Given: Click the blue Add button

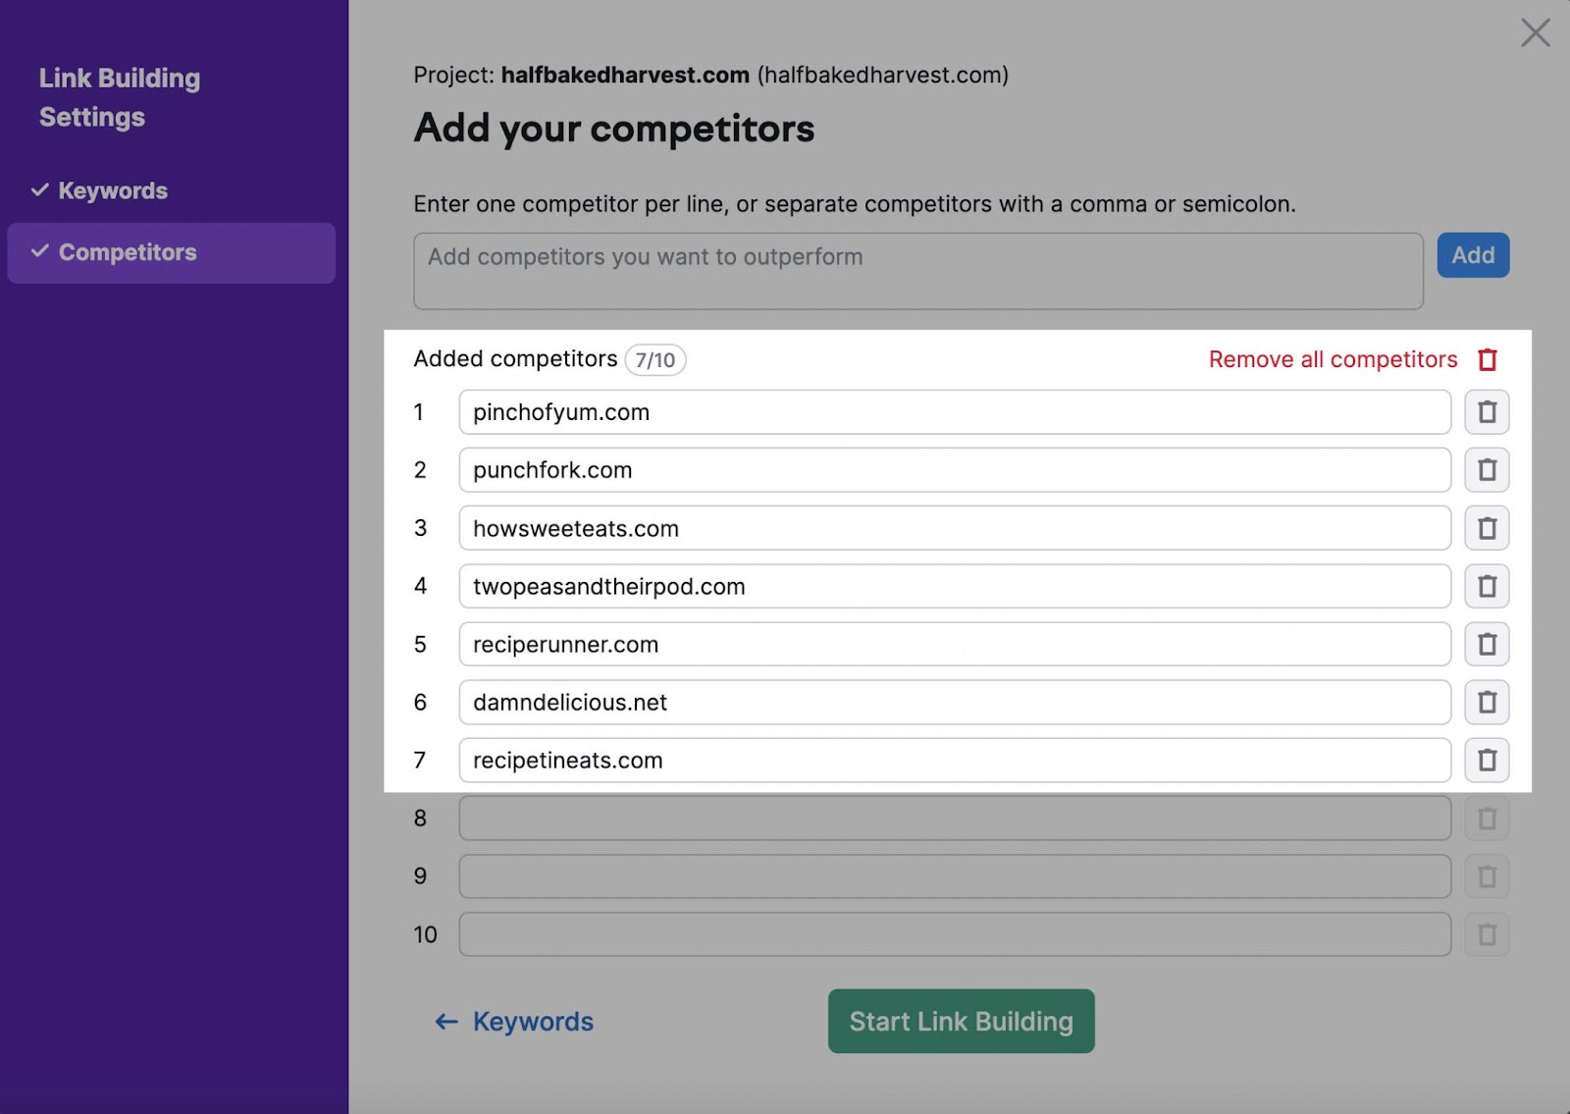Looking at the screenshot, I should 1473,255.
